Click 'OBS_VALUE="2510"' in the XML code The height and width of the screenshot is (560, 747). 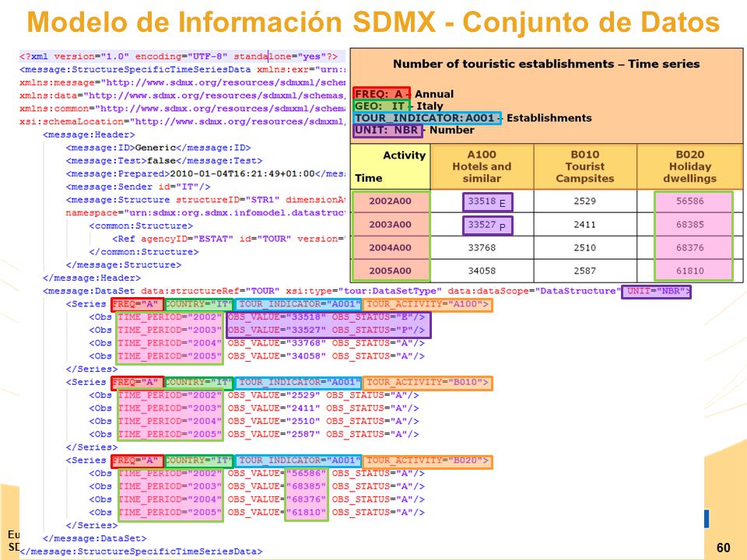[x=274, y=422]
